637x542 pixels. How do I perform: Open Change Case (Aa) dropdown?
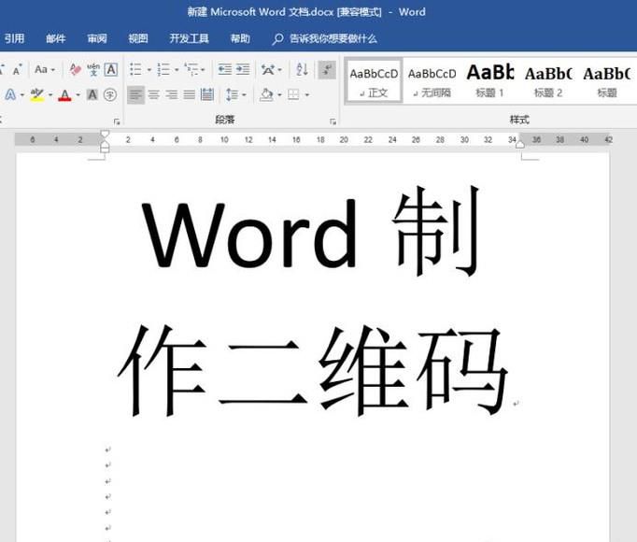tap(45, 69)
